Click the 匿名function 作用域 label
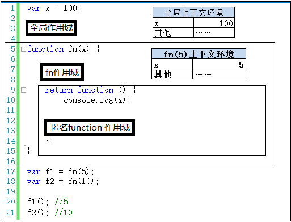291x222 pixels. pos(90,128)
